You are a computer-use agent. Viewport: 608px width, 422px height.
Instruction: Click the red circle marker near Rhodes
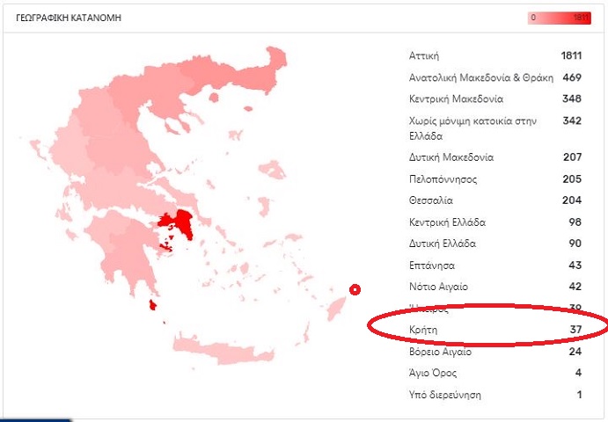(355, 289)
